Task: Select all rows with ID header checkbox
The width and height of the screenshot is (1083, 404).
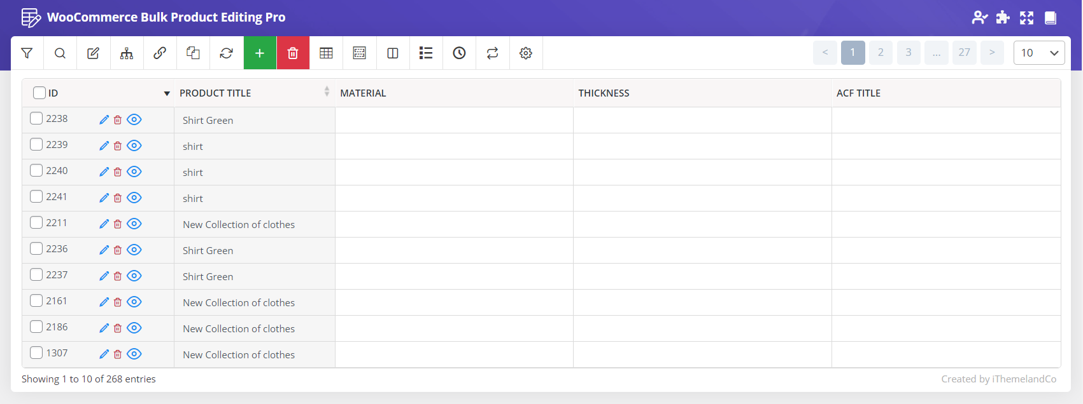Action: pos(39,93)
